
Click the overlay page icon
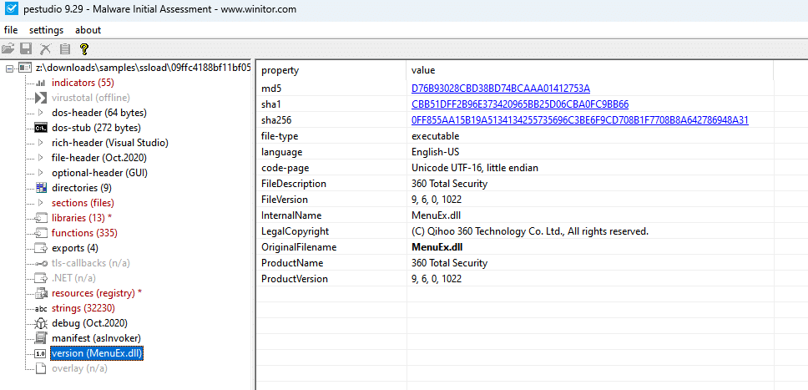pos(41,368)
